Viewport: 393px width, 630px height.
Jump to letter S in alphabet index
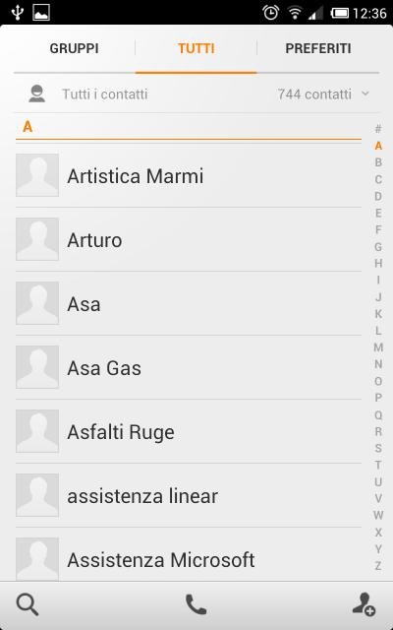click(378, 448)
